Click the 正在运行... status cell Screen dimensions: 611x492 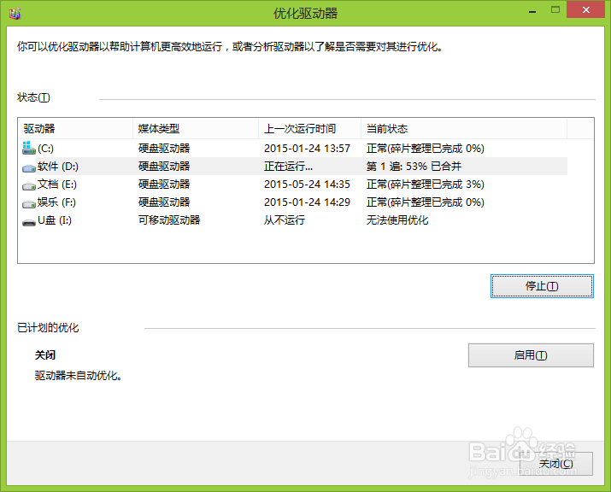pos(288,167)
